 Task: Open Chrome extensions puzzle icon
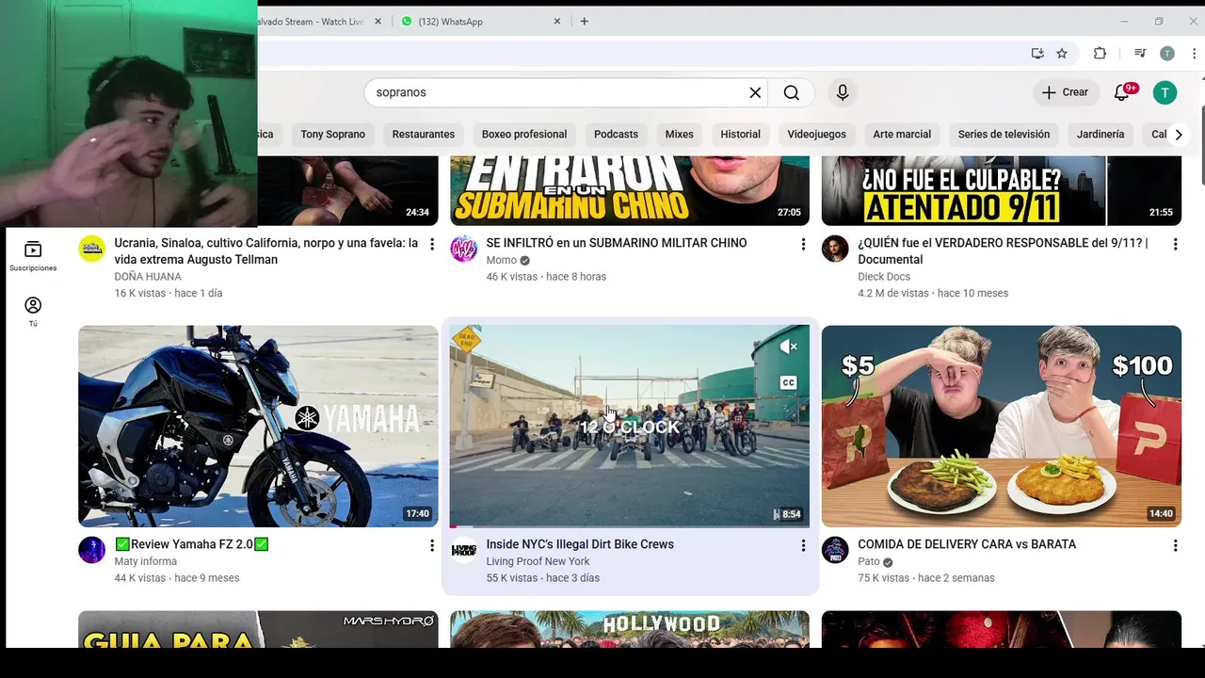coord(1100,54)
